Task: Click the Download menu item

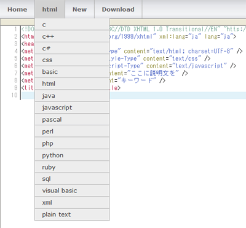Action: 118,9
